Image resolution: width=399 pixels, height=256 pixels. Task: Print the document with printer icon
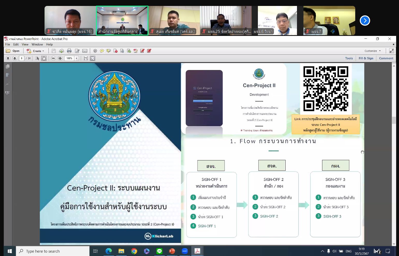coord(69,51)
